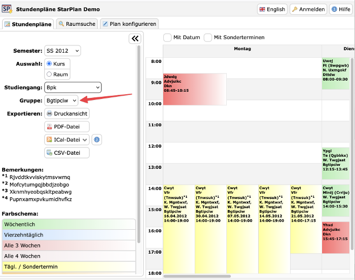Viewport: 355px width, 280px height.
Task: Enable the Mit Datum checkbox
Action: [167, 38]
